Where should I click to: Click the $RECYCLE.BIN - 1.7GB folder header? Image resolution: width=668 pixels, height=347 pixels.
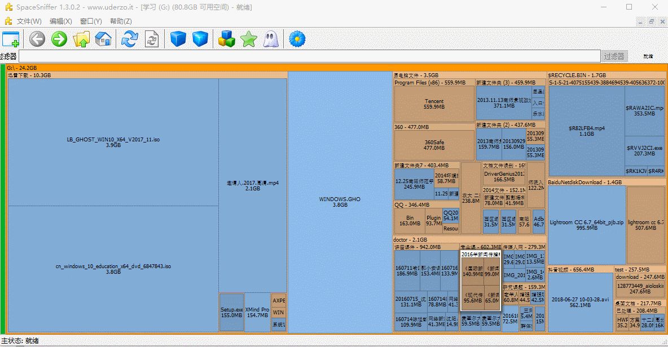pos(607,75)
